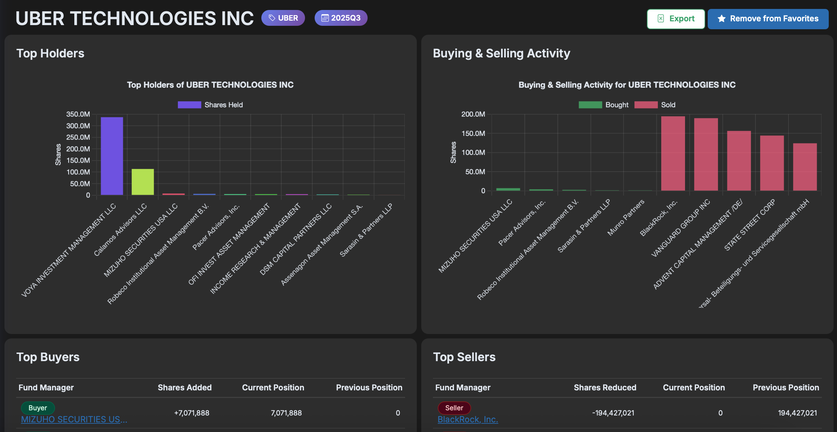Click the calendar icon beside 2025Q3
This screenshot has height=432, width=837.
[325, 18]
